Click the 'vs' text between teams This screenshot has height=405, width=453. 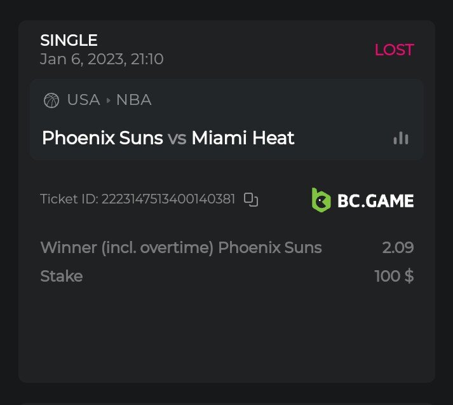pos(177,138)
